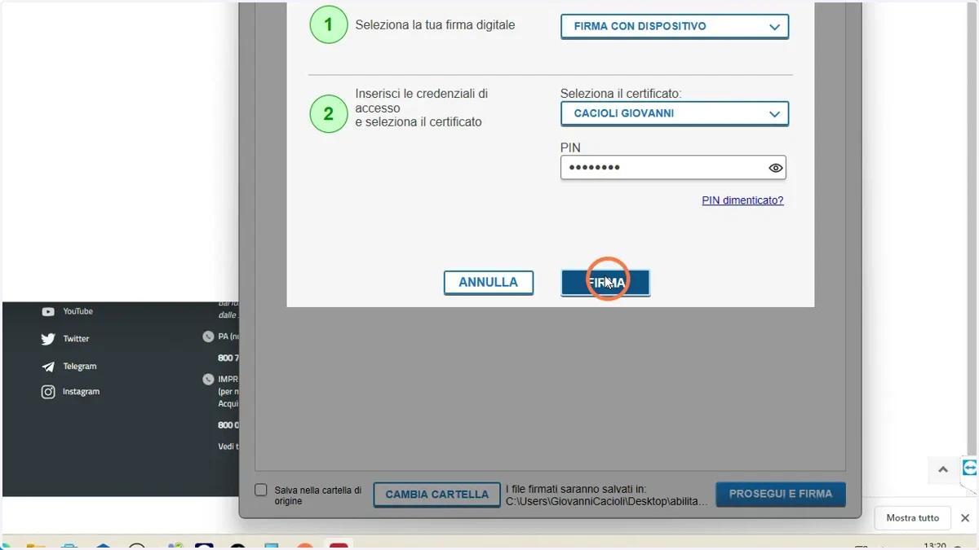
Task: Show the PIN using the eye icon
Action: coord(776,168)
